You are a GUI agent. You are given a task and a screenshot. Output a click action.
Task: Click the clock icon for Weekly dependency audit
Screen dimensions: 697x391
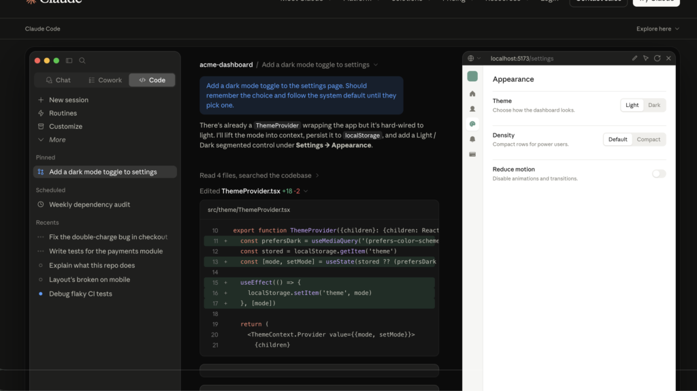[41, 204]
